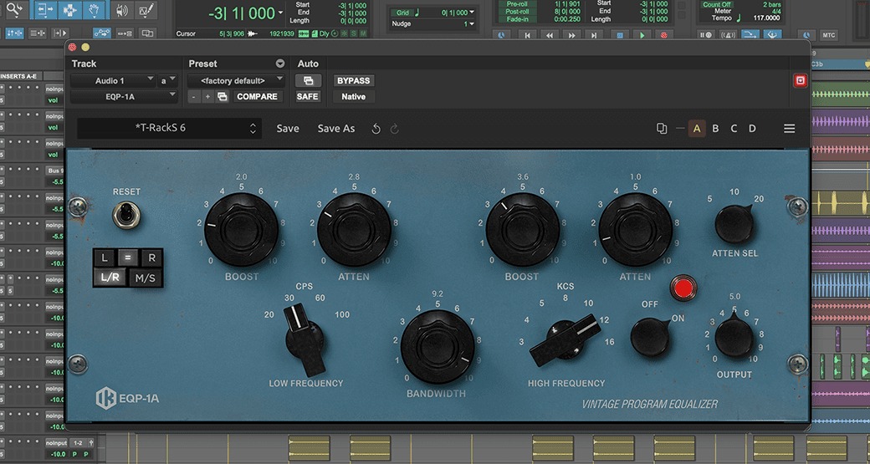Open main counter format dropdown arrow

tap(280, 13)
